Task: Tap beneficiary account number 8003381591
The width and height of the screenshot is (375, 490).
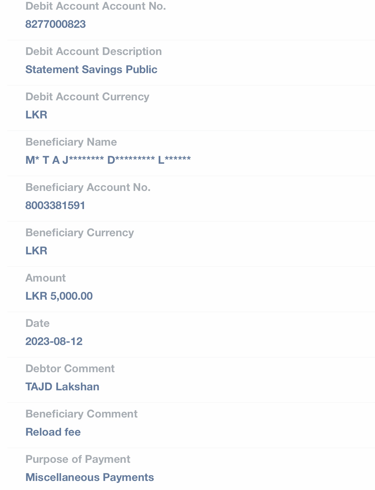Action: point(55,205)
